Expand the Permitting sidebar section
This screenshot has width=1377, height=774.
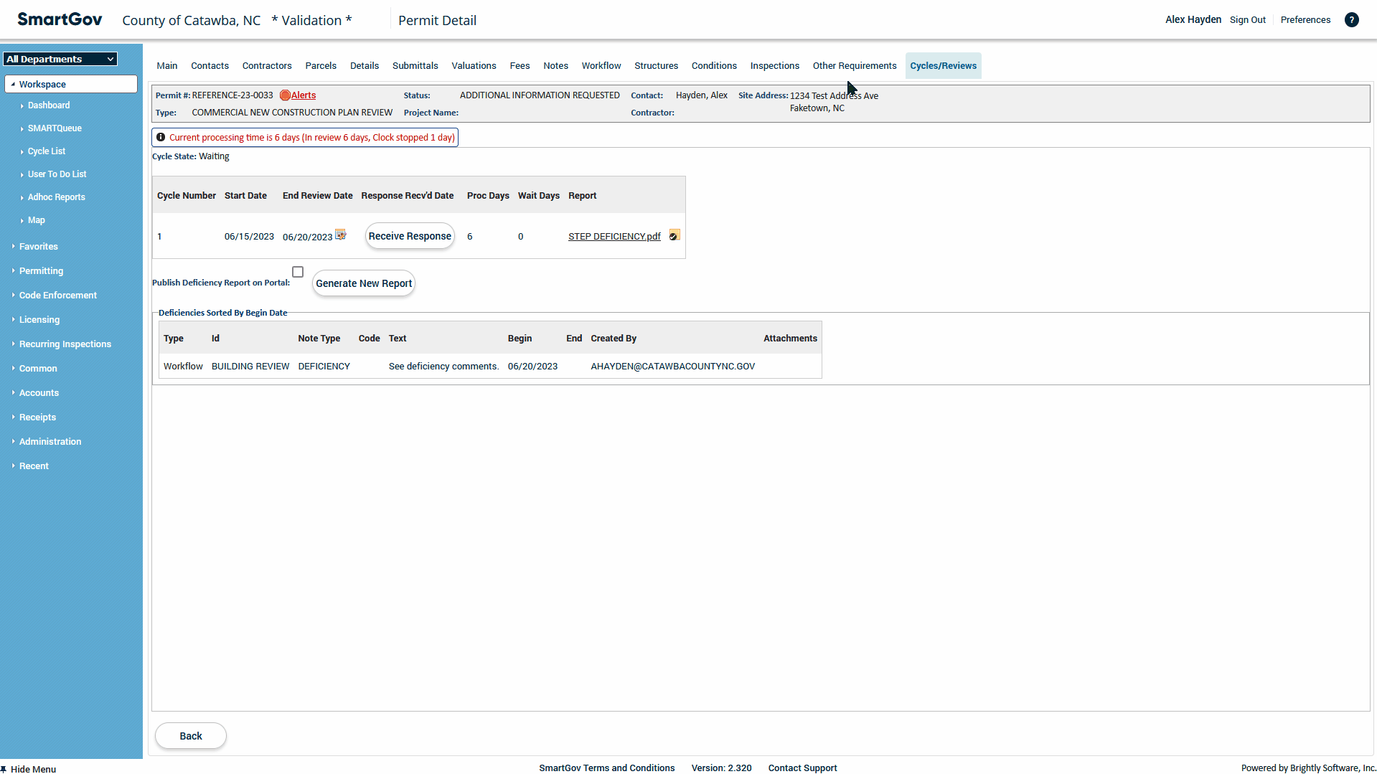coord(41,271)
